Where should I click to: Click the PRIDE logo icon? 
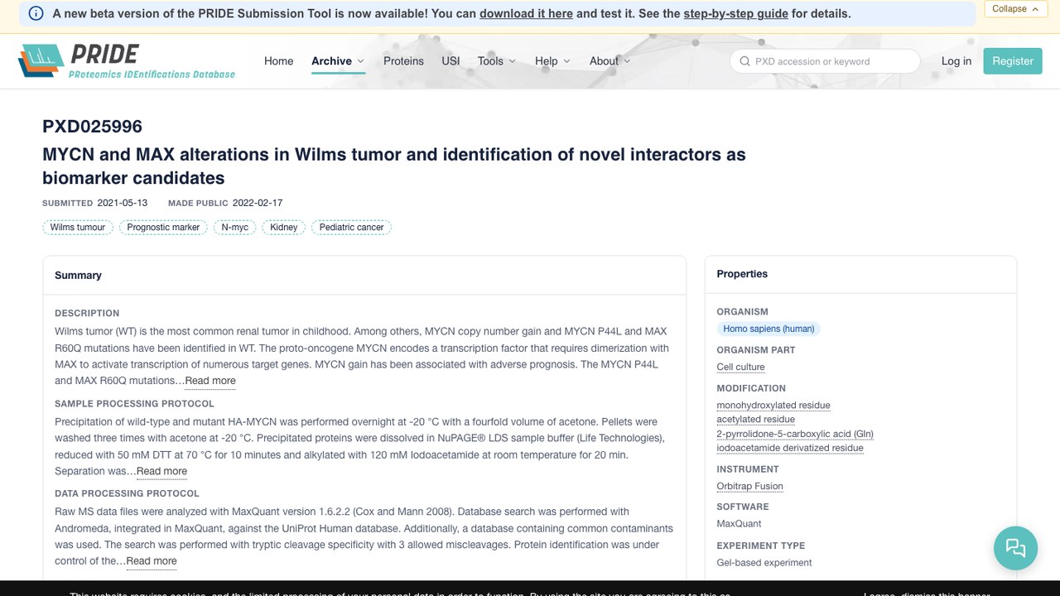[41, 61]
